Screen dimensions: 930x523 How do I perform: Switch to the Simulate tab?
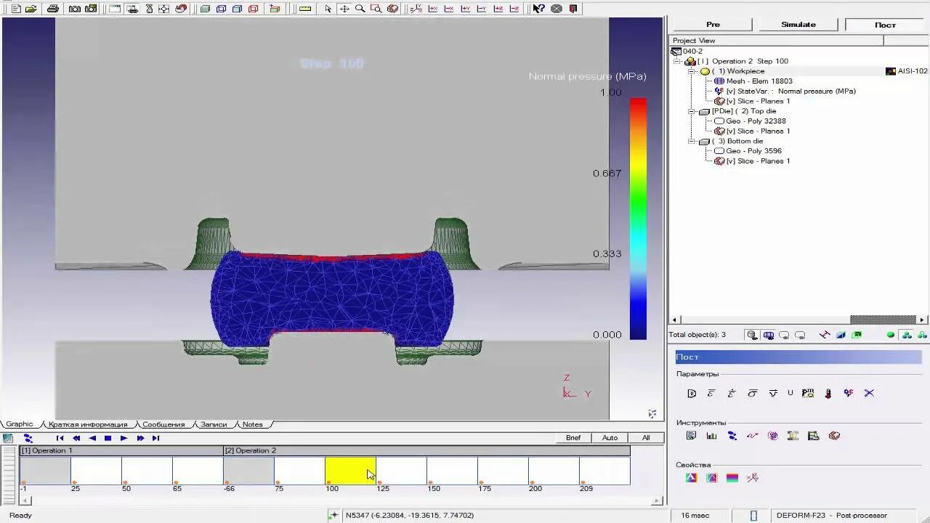(x=798, y=24)
